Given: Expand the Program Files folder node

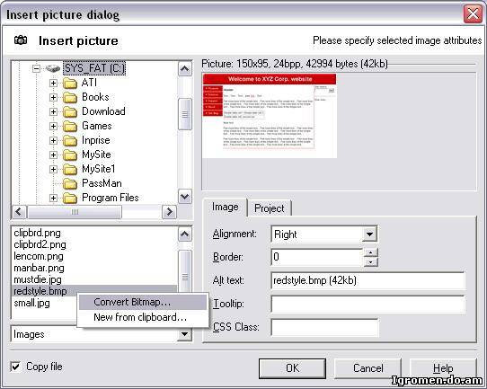Looking at the screenshot, I should [53, 198].
